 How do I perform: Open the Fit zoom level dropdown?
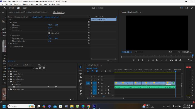(139, 52)
